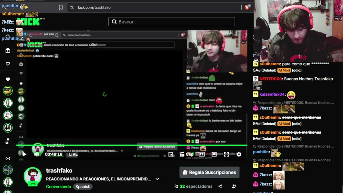The width and height of the screenshot is (343, 193).
Task: Focus the Buscar search field
Action: click(171, 22)
